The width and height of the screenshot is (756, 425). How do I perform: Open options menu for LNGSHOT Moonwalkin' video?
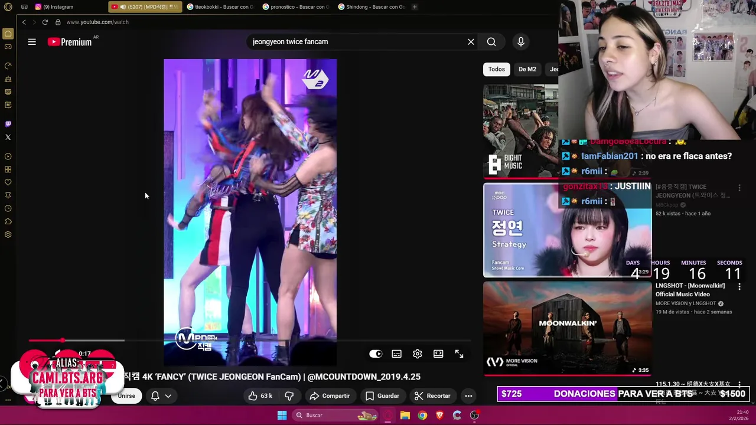click(739, 286)
